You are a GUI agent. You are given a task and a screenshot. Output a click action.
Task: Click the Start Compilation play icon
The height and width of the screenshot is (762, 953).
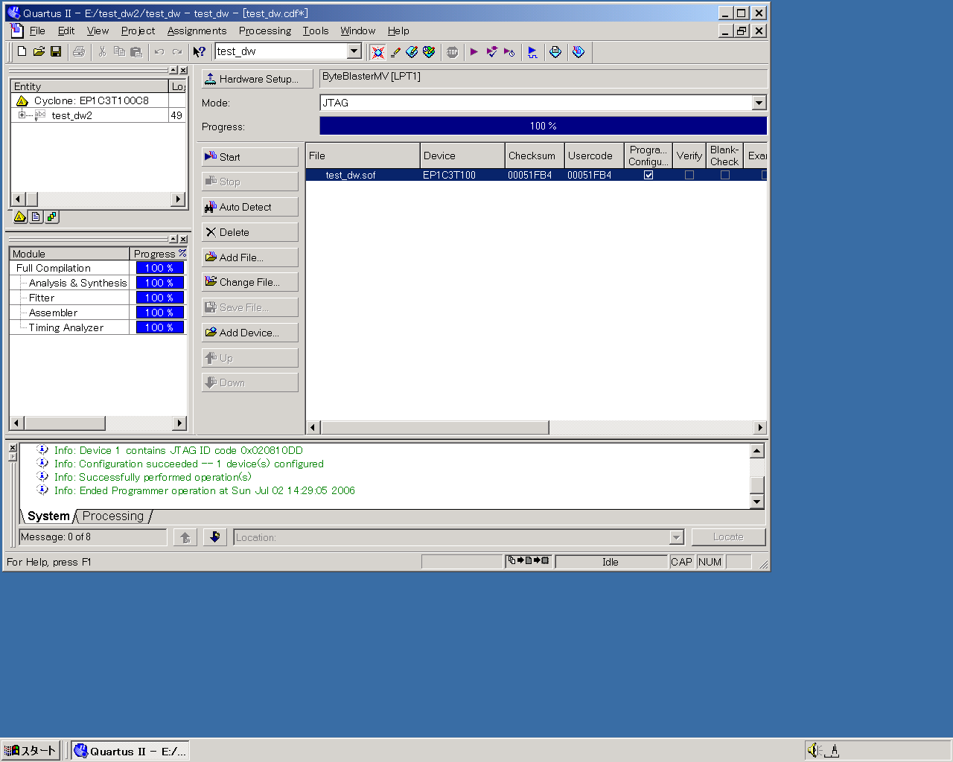pos(474,52)
